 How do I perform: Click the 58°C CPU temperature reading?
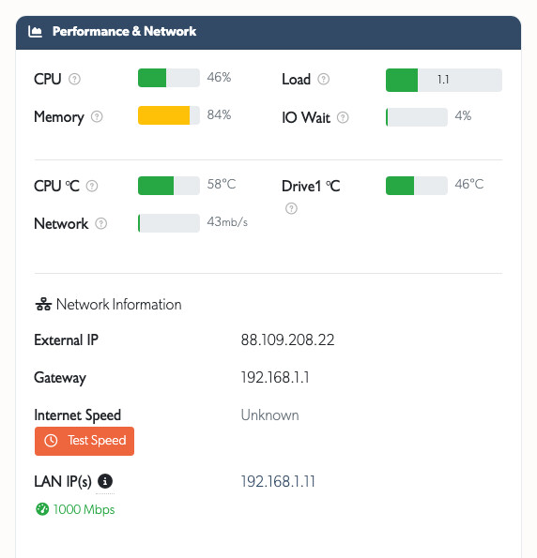click(222, 185)
